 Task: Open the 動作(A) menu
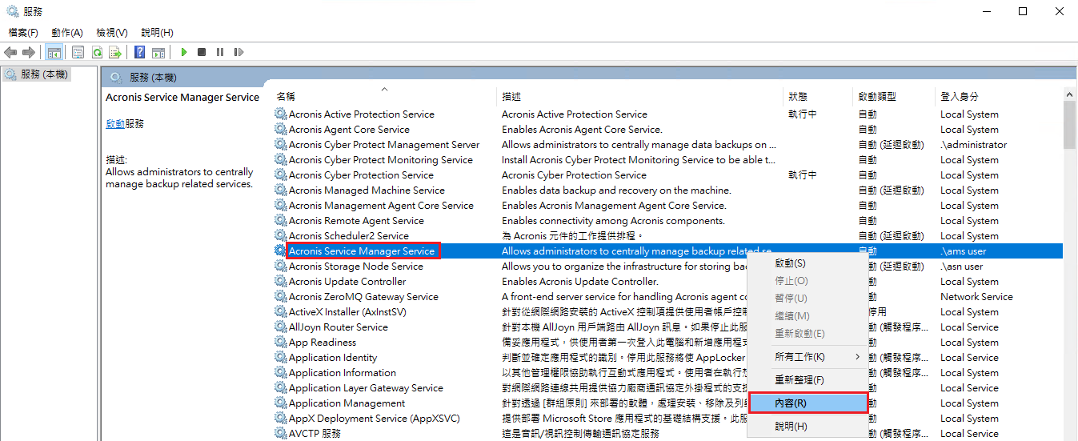67,33
